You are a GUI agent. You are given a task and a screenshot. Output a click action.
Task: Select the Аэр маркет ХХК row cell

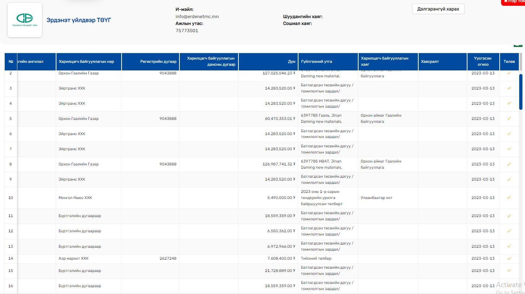[x=73, y=259]
